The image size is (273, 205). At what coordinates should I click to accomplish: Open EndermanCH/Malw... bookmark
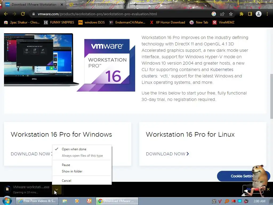[x=127, y=22]
